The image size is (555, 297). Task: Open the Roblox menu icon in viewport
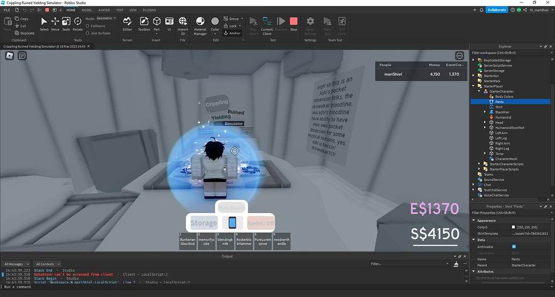(10, 55)
